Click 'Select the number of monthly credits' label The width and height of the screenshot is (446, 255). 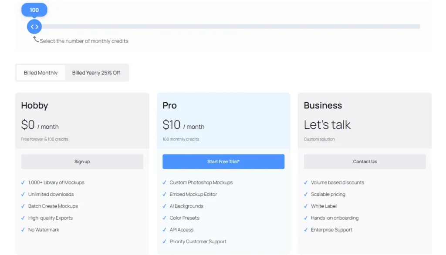84,41
